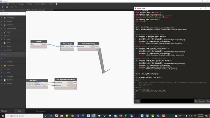Click the Geometry category icon

(5, 25)
